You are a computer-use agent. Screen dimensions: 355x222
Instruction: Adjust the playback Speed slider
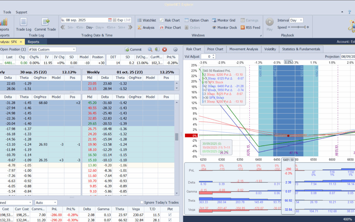(x=298, y=27)
